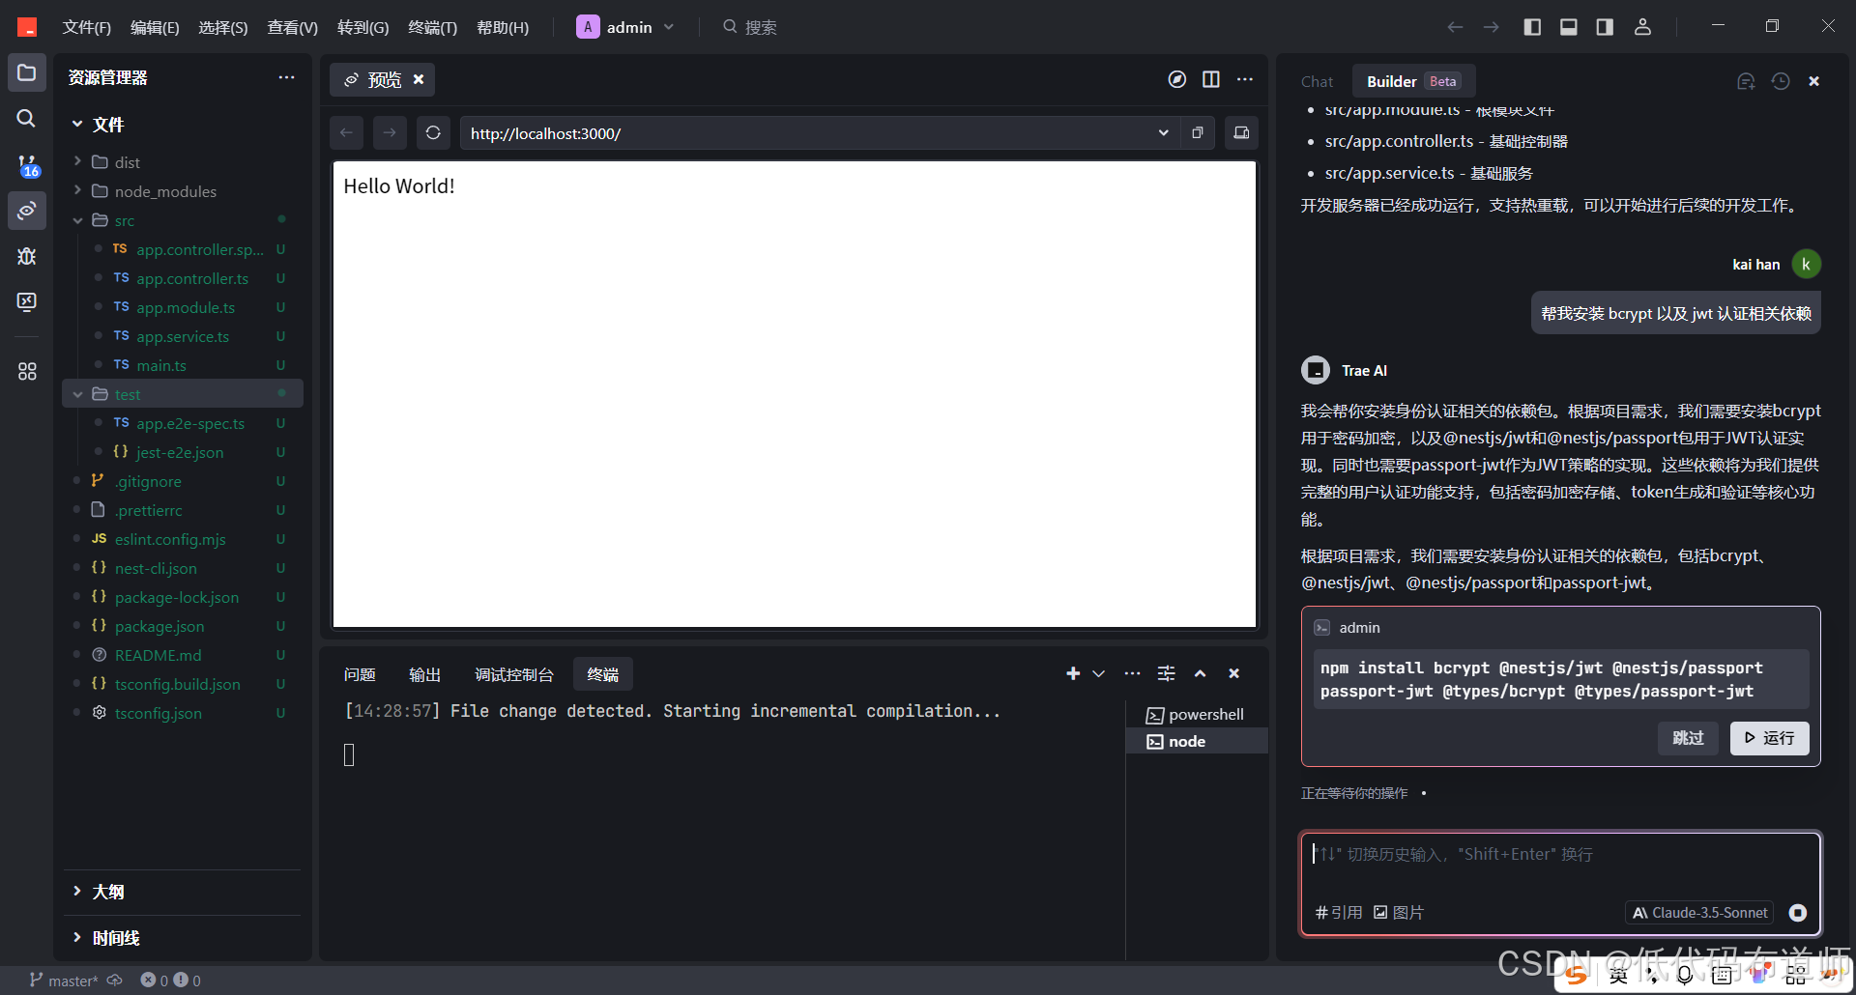Open the 文件(F) menu

(87, 27)
